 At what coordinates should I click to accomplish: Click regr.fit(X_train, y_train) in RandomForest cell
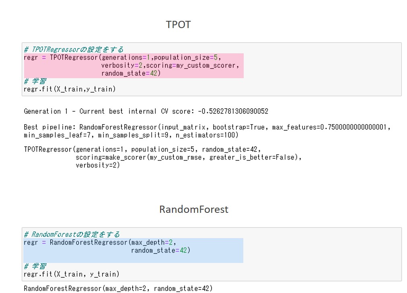coord(72,274)
